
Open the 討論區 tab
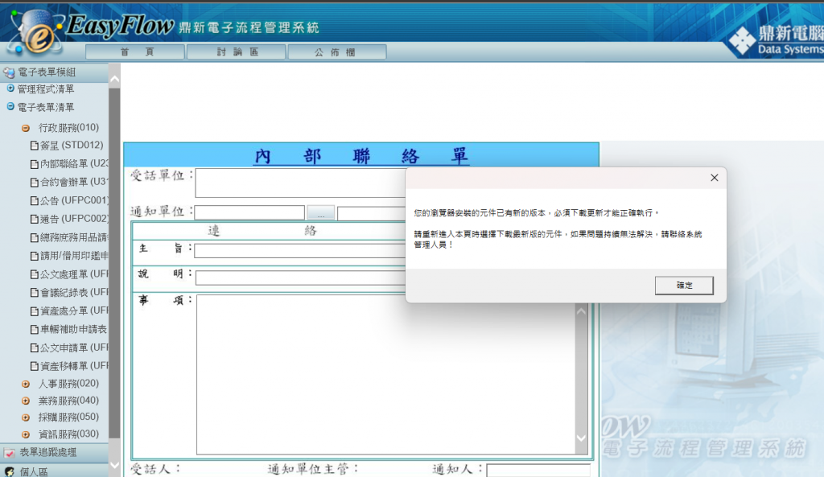click(237, 52)
